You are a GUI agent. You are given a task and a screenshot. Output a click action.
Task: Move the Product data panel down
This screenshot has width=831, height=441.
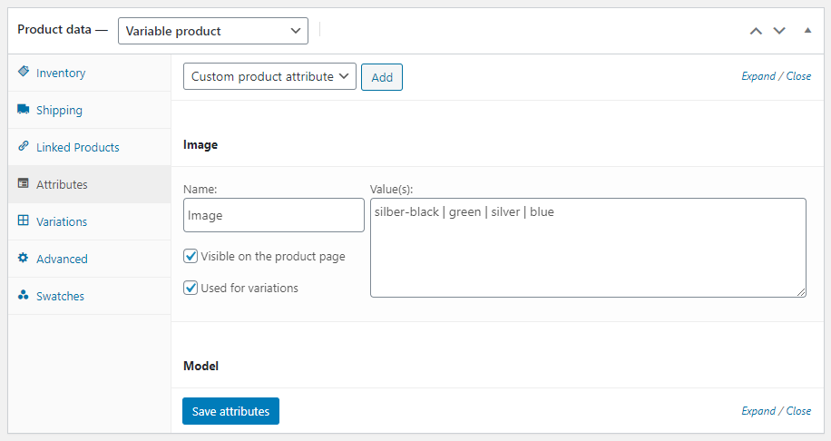tap(778, 31)
